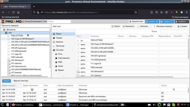This screenshot has width=190, height=107.
Task: Click Выключить shutdown button
Action: click(129, 26)
